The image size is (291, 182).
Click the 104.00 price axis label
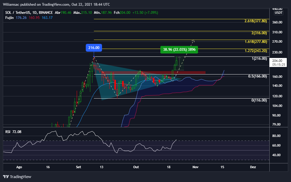277,106
